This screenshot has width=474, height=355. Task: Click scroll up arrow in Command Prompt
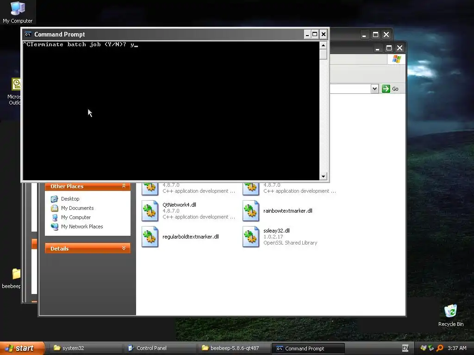[x=323, y=46]
